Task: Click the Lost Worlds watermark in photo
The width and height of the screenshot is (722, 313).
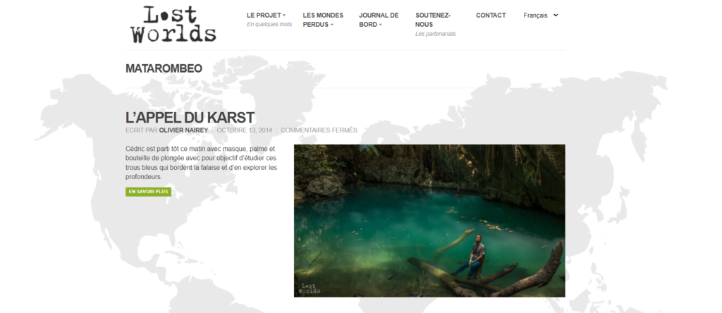Action: [x=310, y=288]
